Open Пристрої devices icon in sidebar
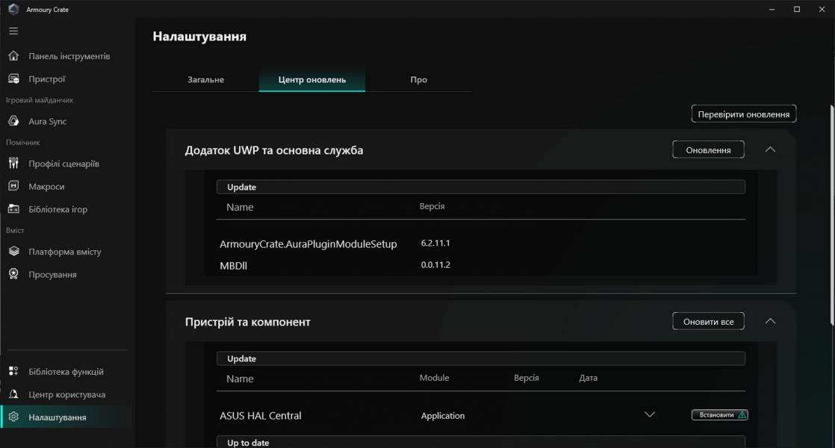Image resolution: width=835 pixels, height=448 pixels. tap(13, 79)
